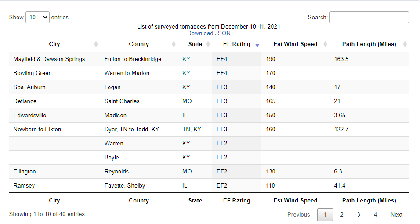Click the Ramsey row's Fayette, Shelby cell
Viewport: 420px width, 224px height.
pyautogui.click(x=125, y=186)
